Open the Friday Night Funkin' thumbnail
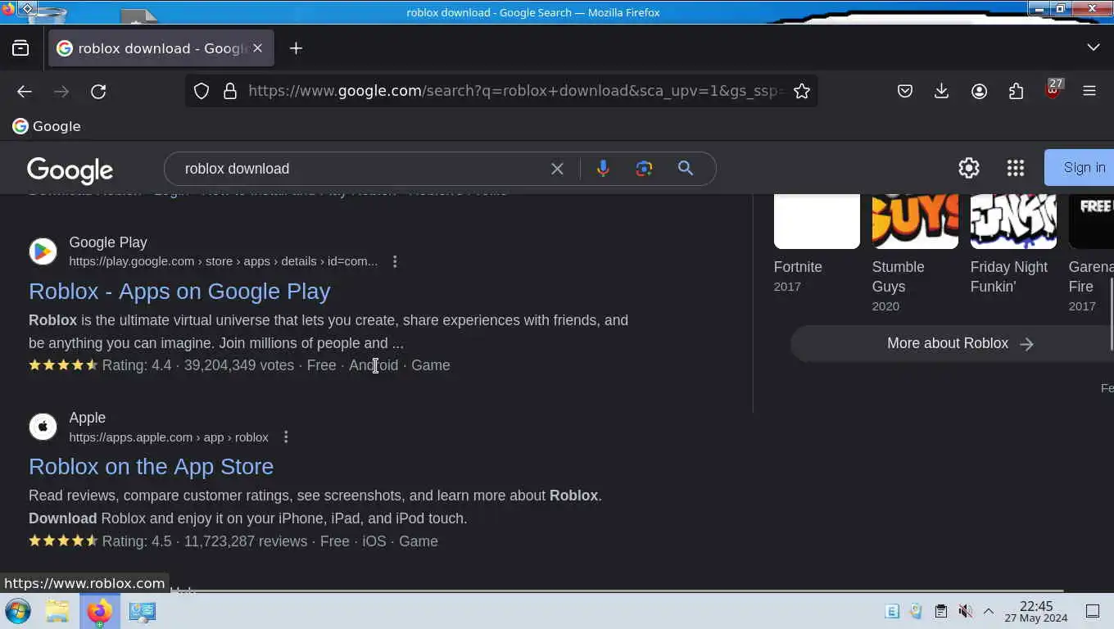The image size is (1114, 629). coord(1013,221)
